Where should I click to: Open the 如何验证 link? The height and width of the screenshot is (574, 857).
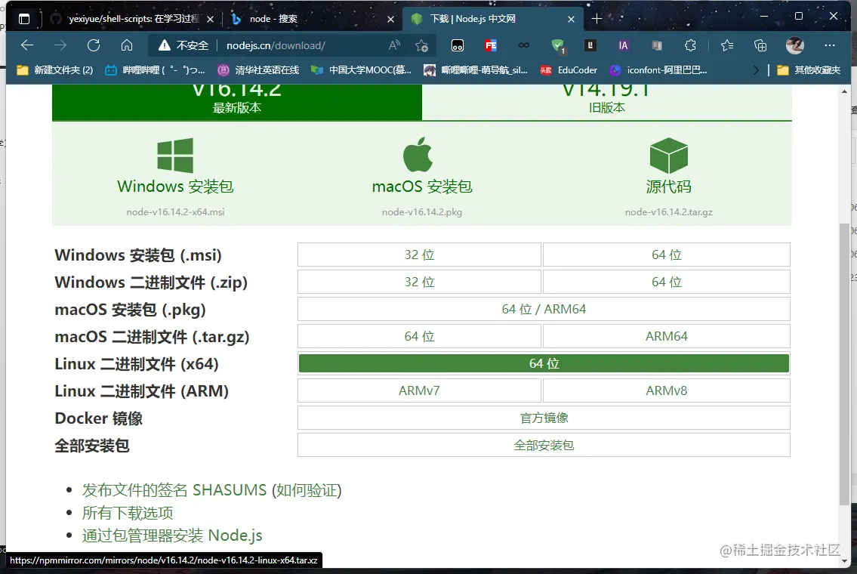[307, 490]
